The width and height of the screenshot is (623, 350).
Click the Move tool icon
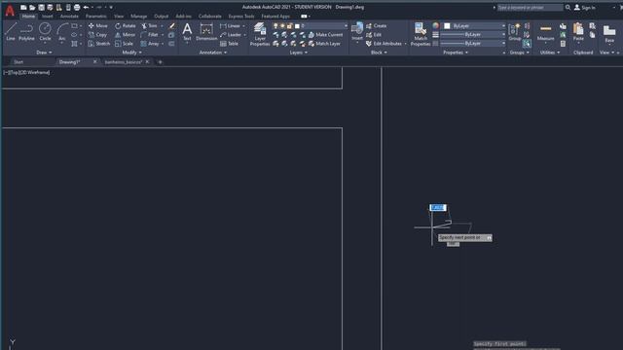pos(92,26)
